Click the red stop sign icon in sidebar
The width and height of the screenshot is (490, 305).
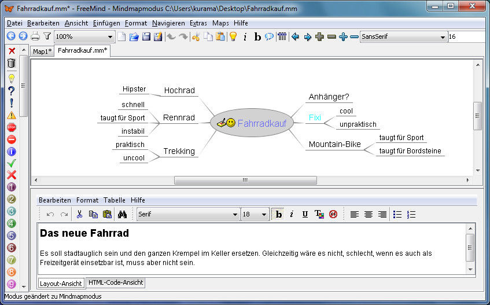11,127
